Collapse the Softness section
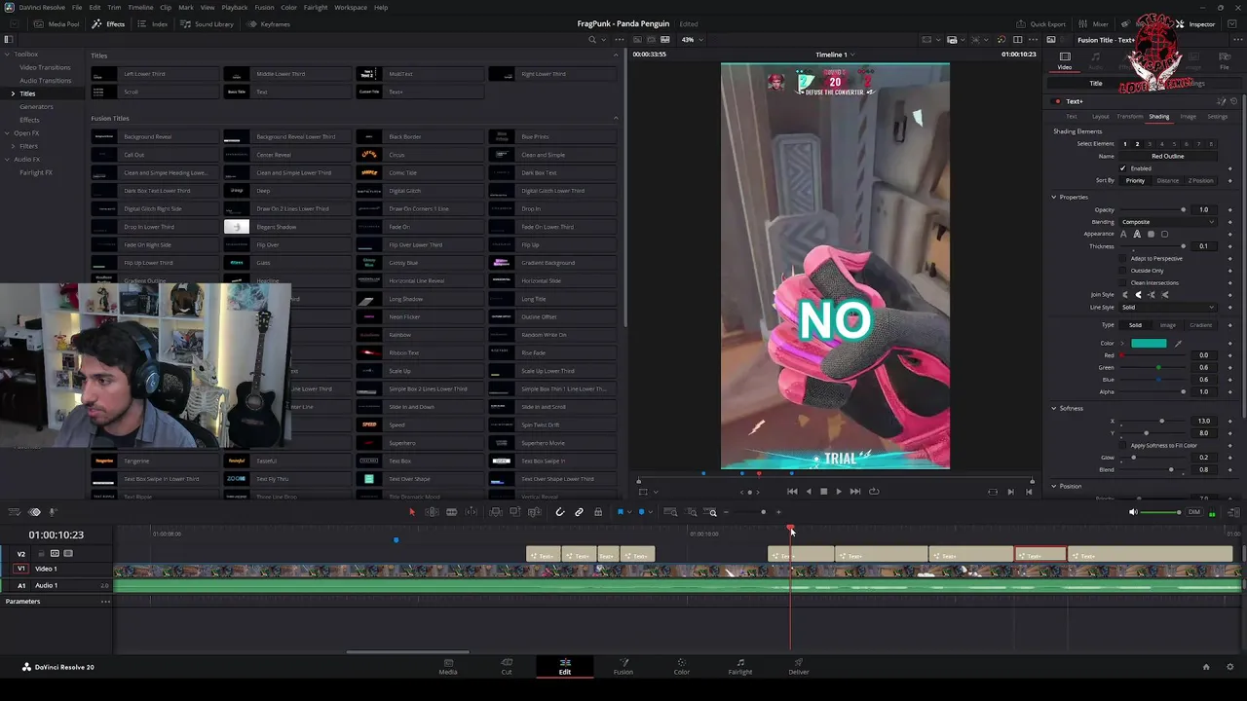 pos(1053,408)
